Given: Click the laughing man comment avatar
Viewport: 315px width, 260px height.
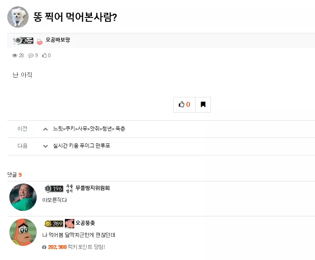Looking at the screenshot, I should tap(23, 197).
